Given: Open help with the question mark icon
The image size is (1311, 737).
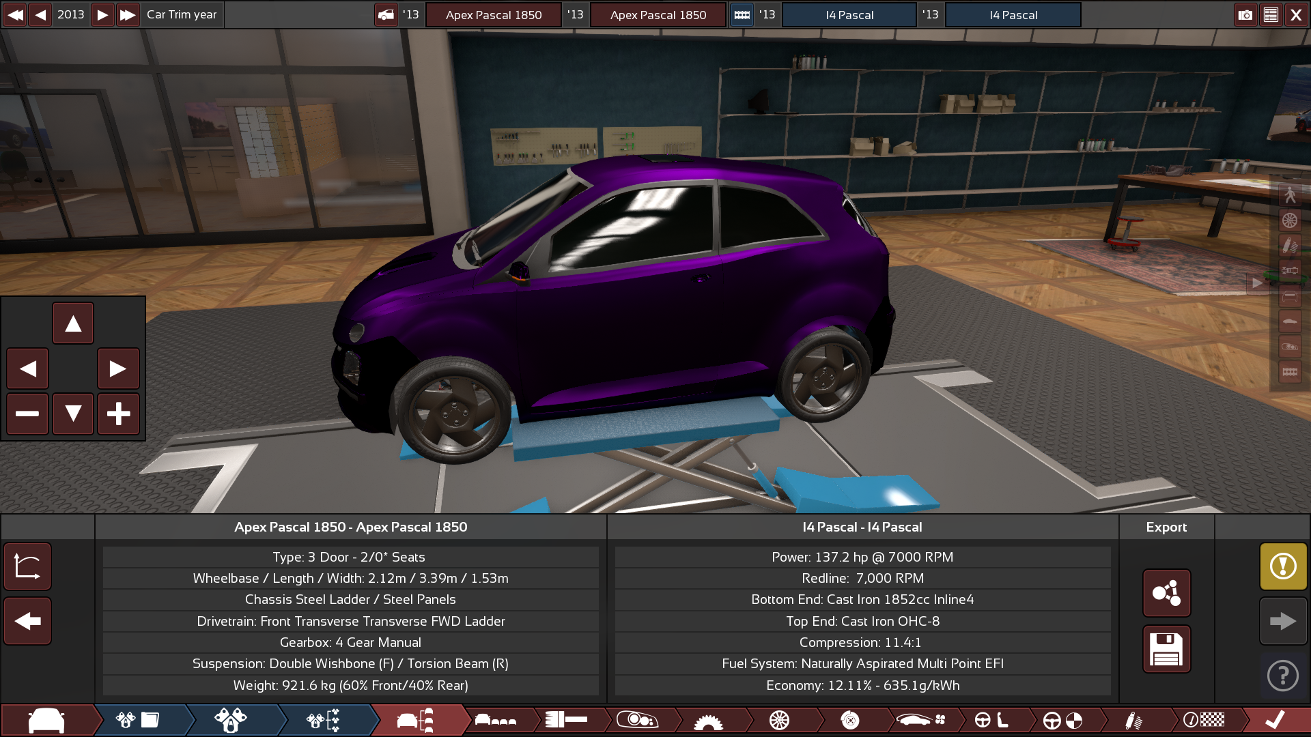Looking at the screenshot, I should point(1283,676).
